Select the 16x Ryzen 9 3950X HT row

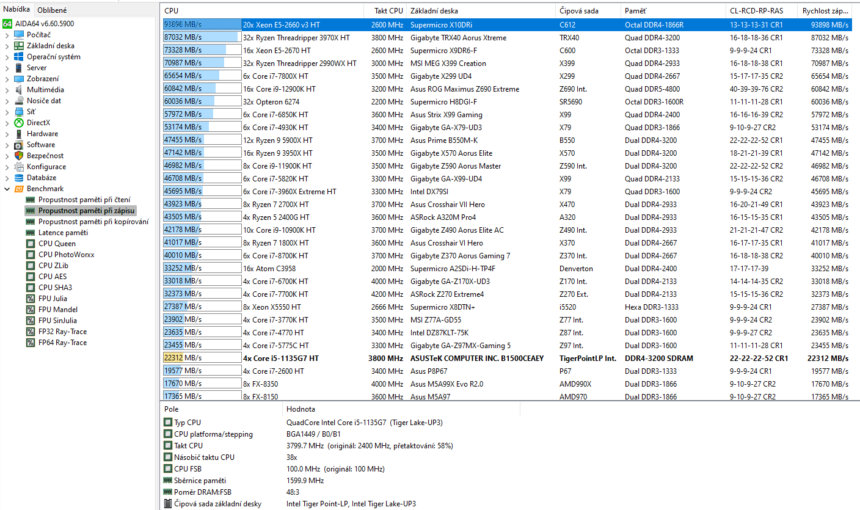click(x=507, y=153)
